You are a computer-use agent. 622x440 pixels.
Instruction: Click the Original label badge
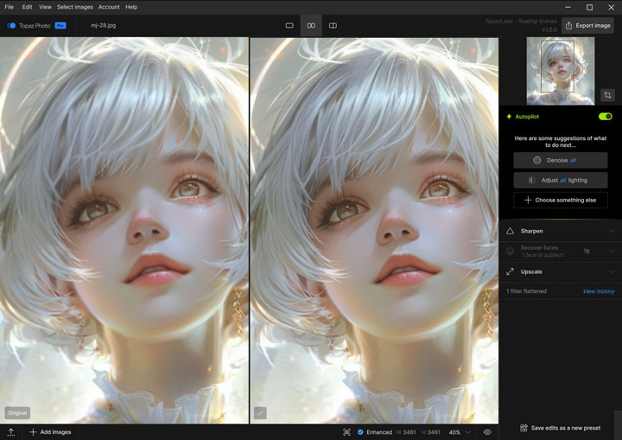pyautogui.click(x=17, y=413)
